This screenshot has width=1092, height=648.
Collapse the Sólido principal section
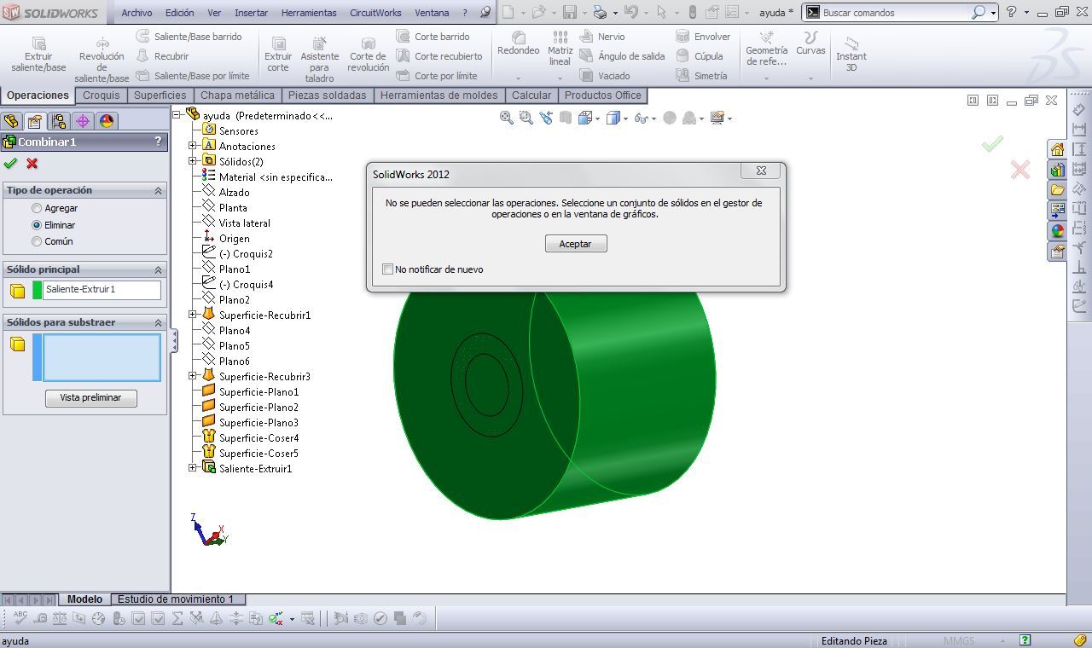158,270
